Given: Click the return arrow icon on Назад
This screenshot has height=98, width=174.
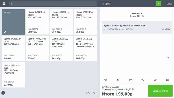Looking at the screenshot, I should coord(5,32).
